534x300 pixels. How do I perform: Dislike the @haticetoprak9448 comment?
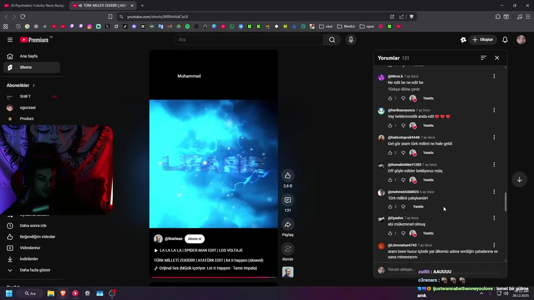pyautogui.click(x=403, y=153)
